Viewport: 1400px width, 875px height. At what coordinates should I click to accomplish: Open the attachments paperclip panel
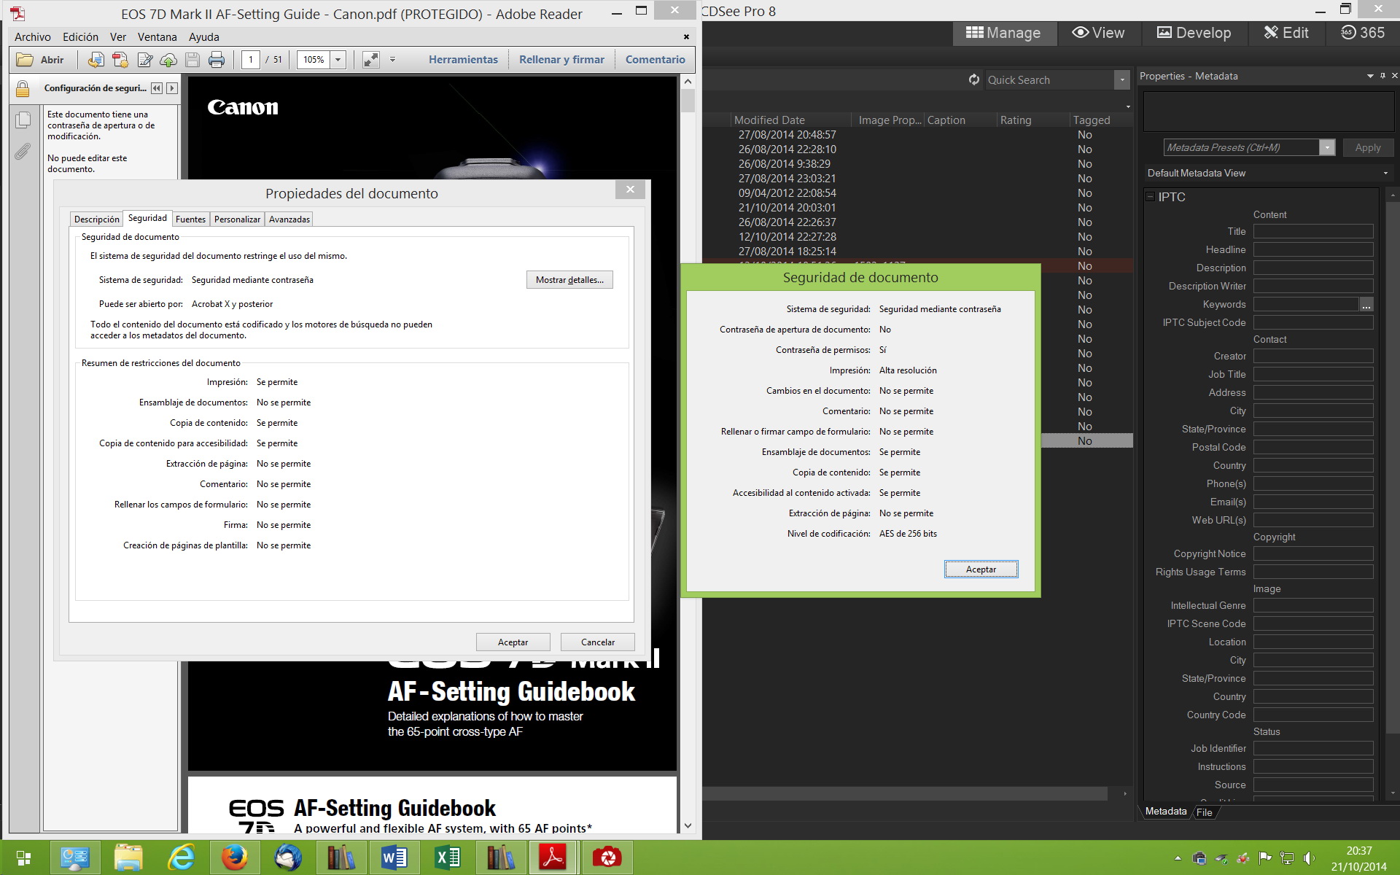click(x=23, y=152)
